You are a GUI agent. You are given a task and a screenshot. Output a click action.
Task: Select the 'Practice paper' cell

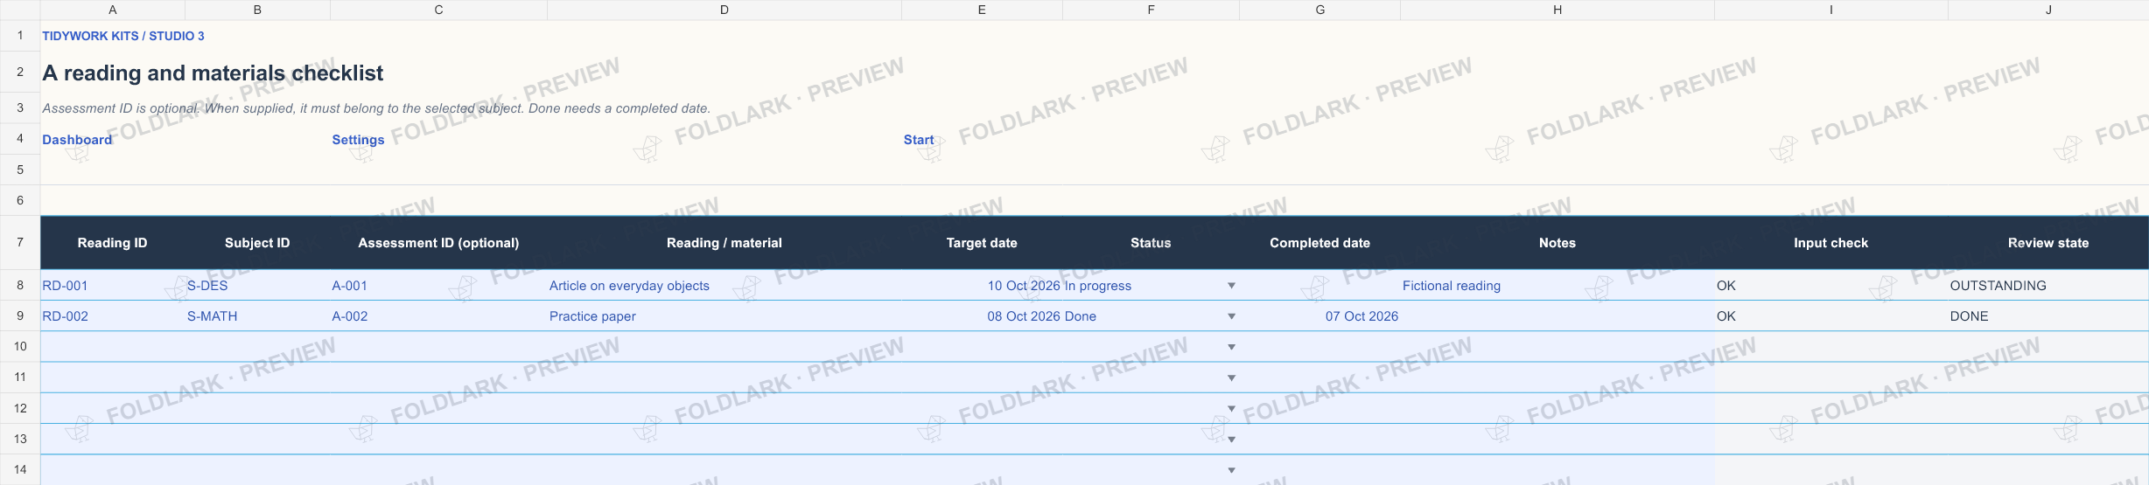click(x=724, y=316)
